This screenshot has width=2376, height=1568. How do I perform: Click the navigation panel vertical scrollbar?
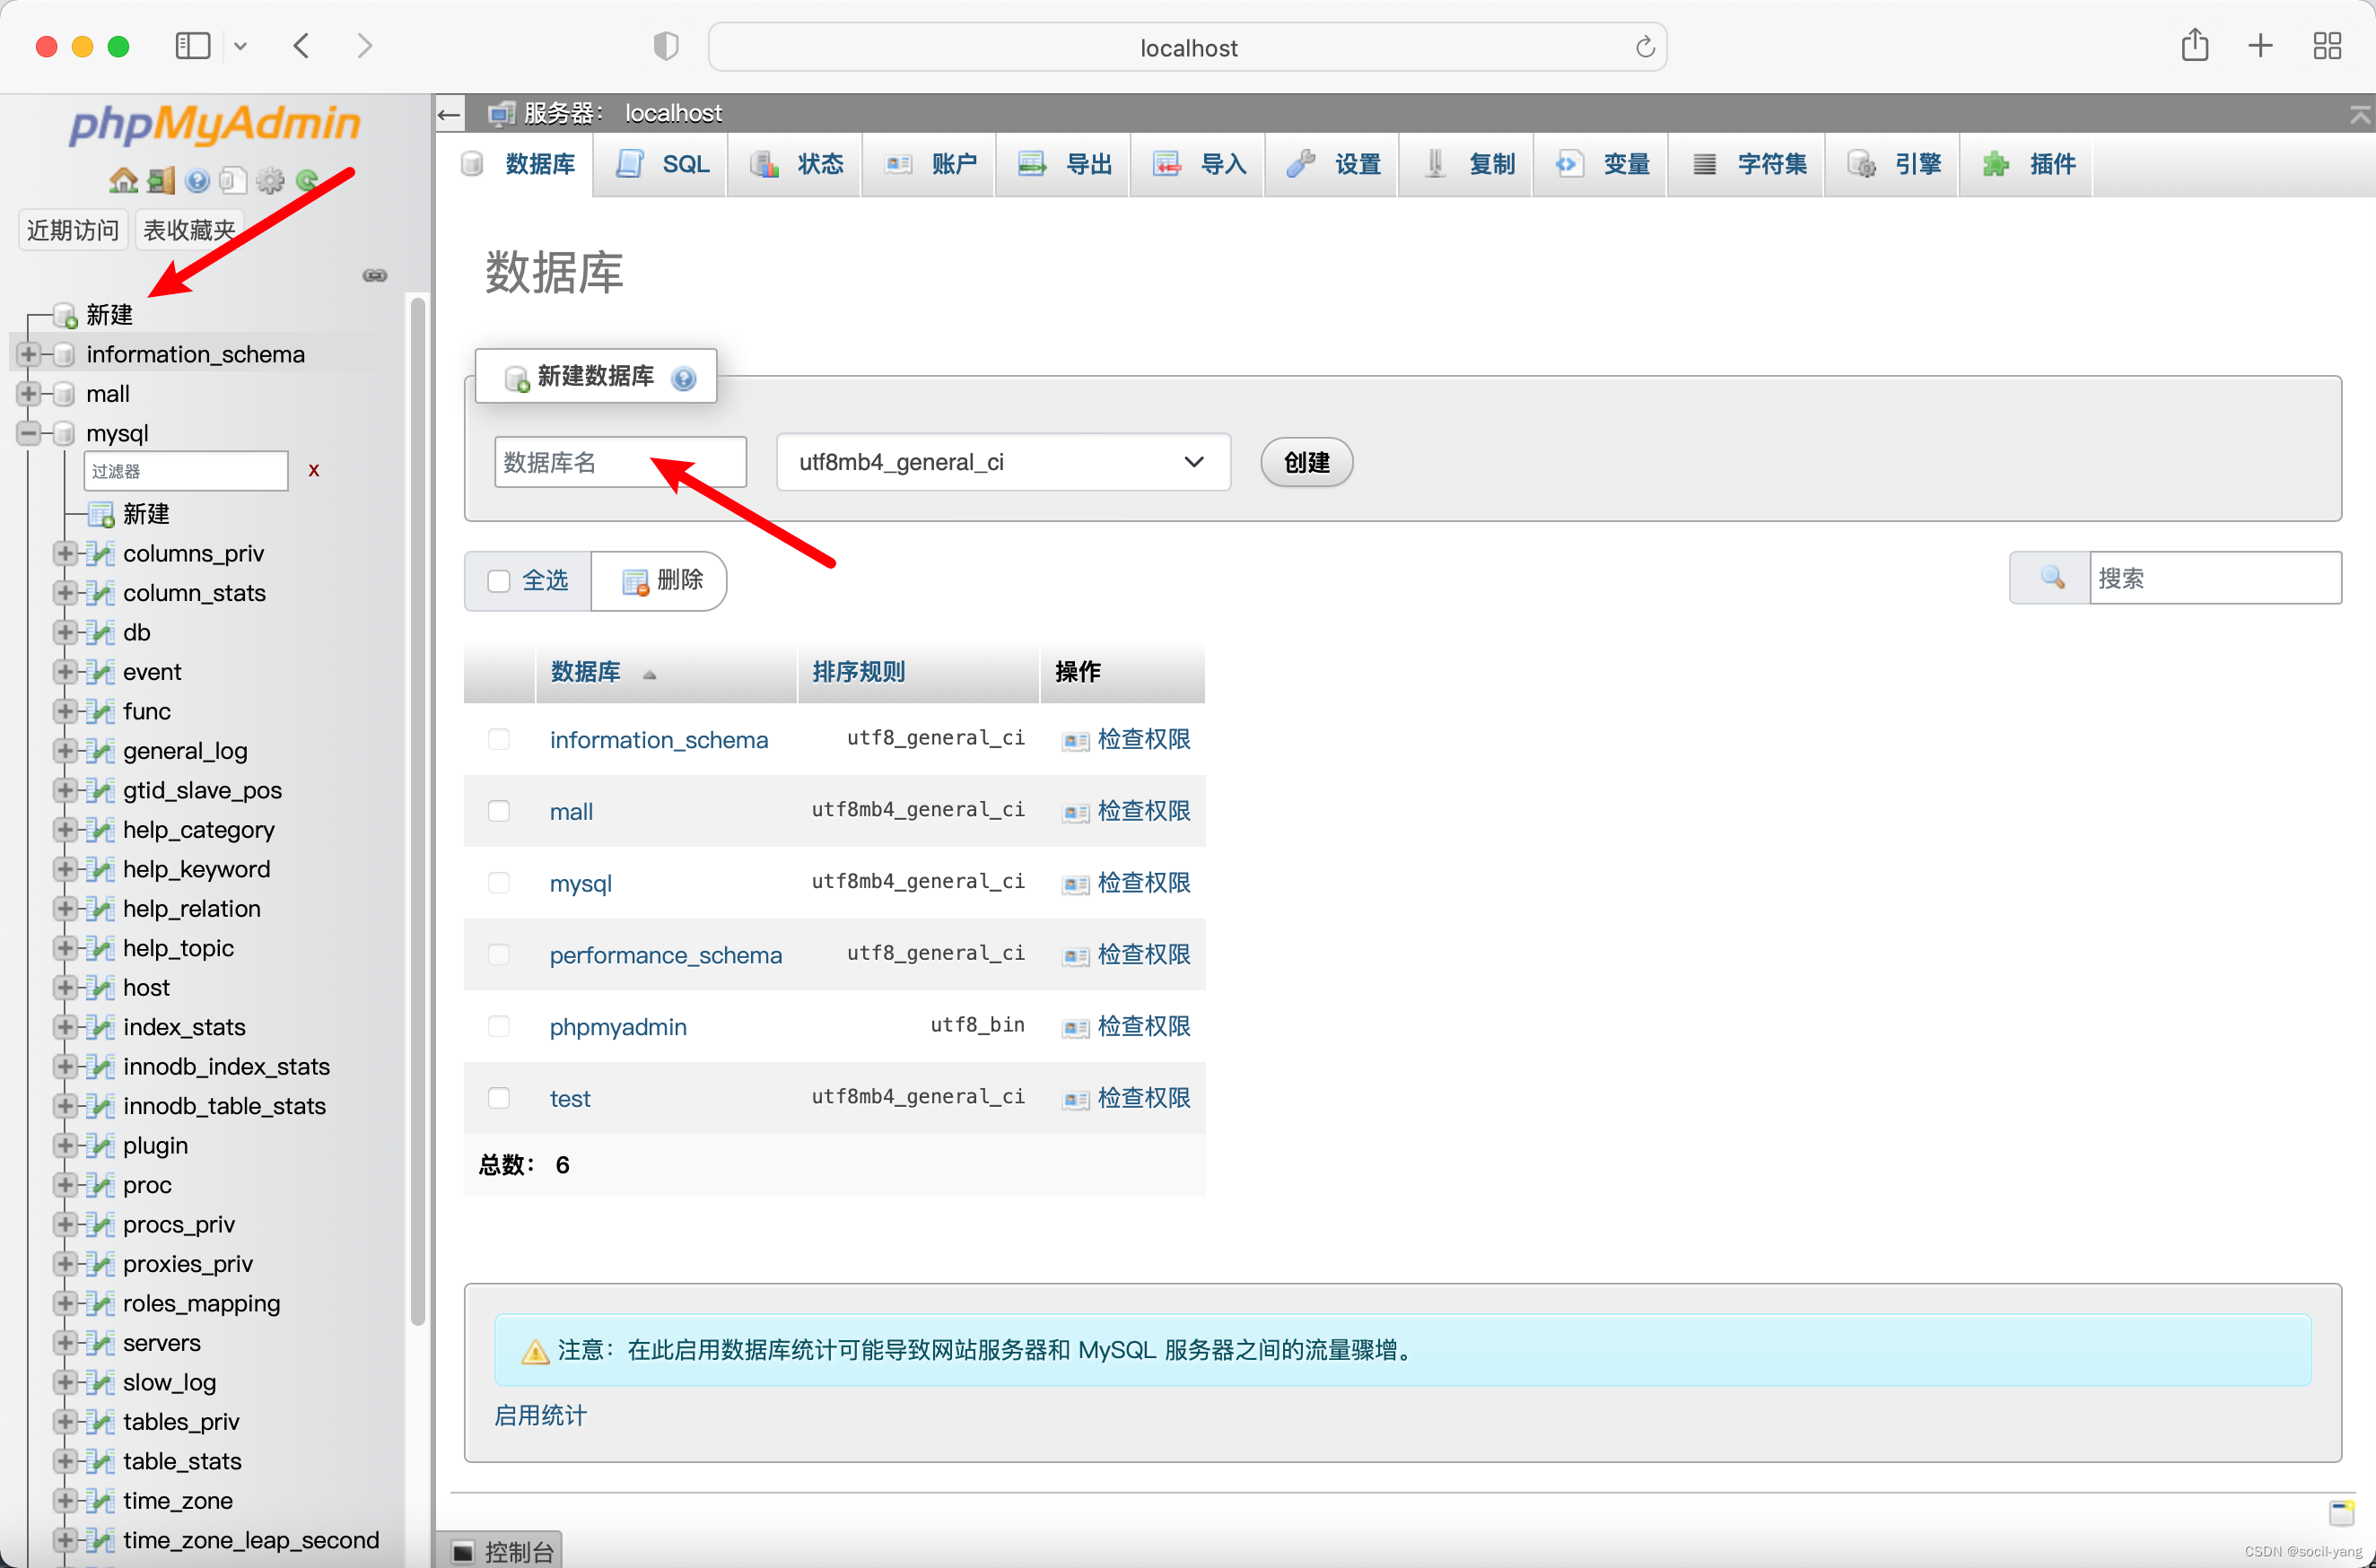tap(418, 810)
